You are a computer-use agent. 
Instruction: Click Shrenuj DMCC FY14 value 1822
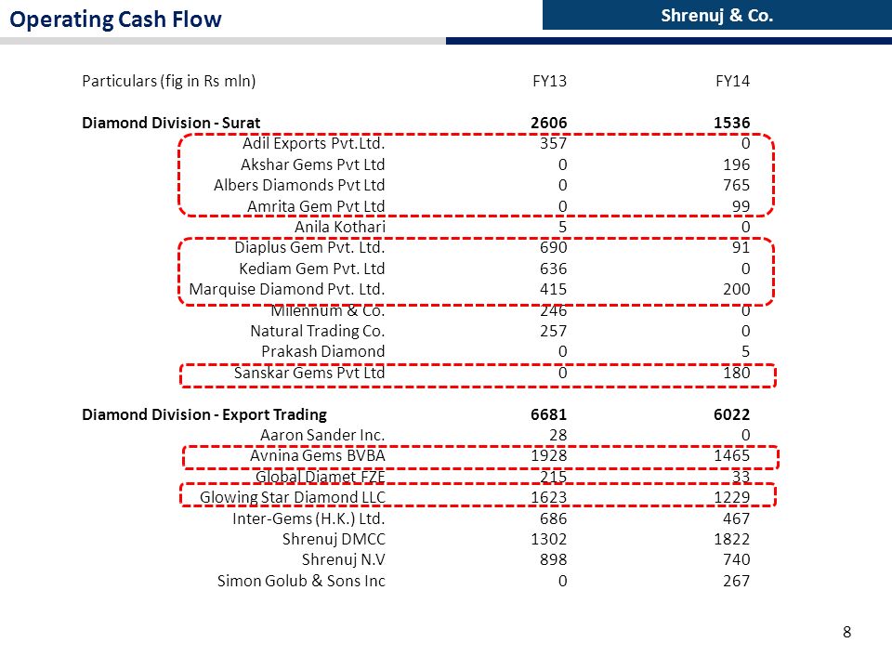732,539
